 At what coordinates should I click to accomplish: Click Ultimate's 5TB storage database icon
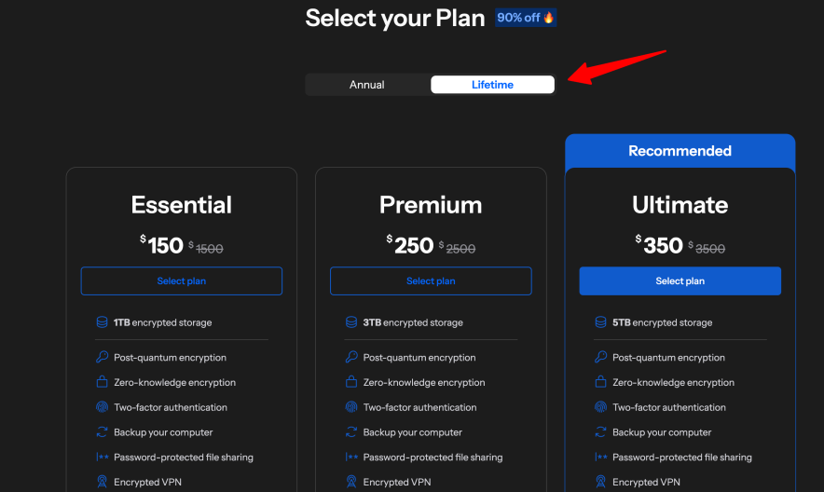(601, 322)
